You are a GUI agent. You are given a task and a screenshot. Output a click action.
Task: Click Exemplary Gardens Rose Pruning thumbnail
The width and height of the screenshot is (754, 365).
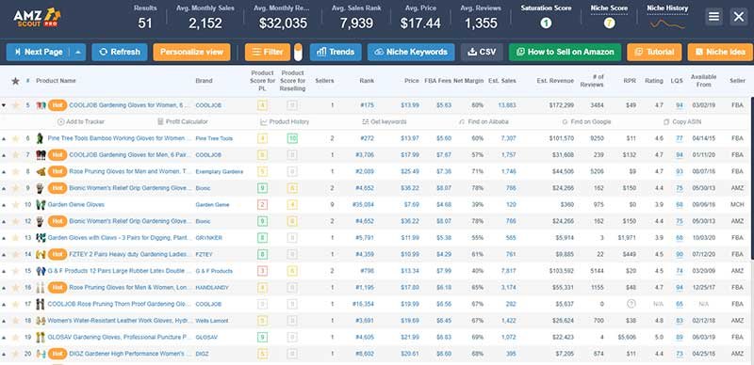tap(41, 171)
